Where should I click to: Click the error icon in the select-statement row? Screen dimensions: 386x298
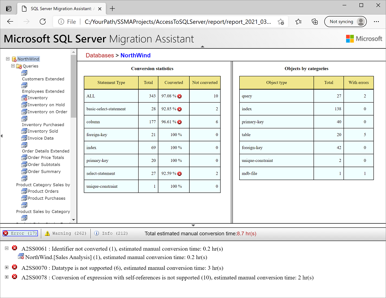coord(180,173)
